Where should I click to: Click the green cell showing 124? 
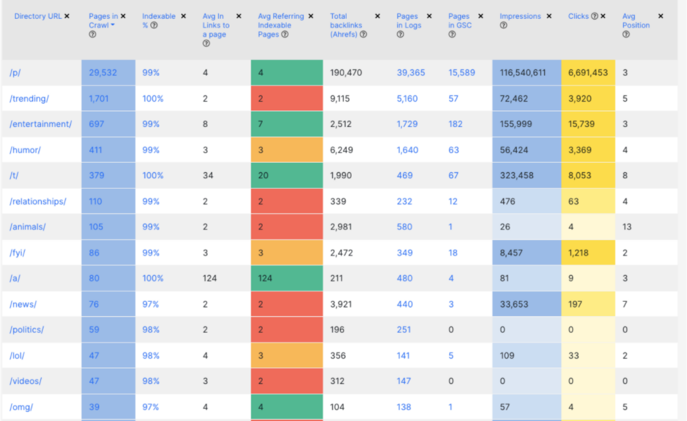click(265, 278)
